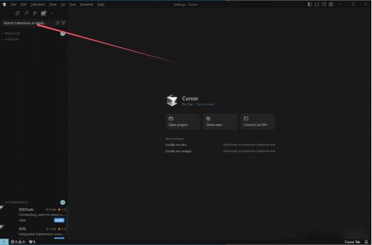Open the extensions filter funnel icon
This screenshot has width=372, height=245.
pyautogui.click(x=64, y=23)
